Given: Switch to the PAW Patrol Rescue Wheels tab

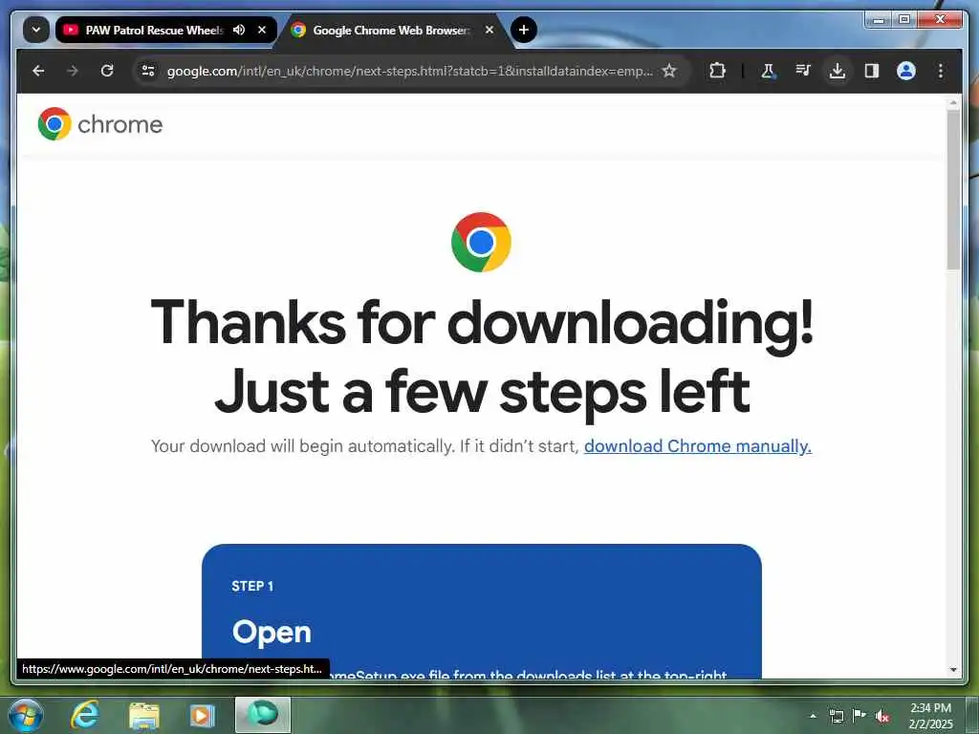Looking at the screenshot, I should tap(154, 30).
